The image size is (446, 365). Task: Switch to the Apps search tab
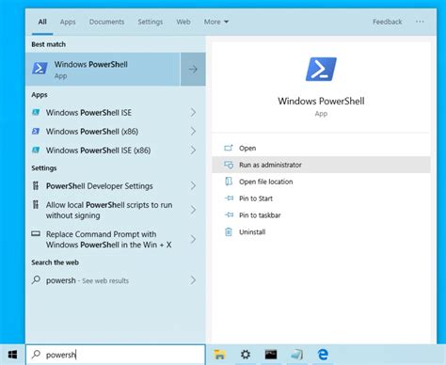[x=68, y=22]
